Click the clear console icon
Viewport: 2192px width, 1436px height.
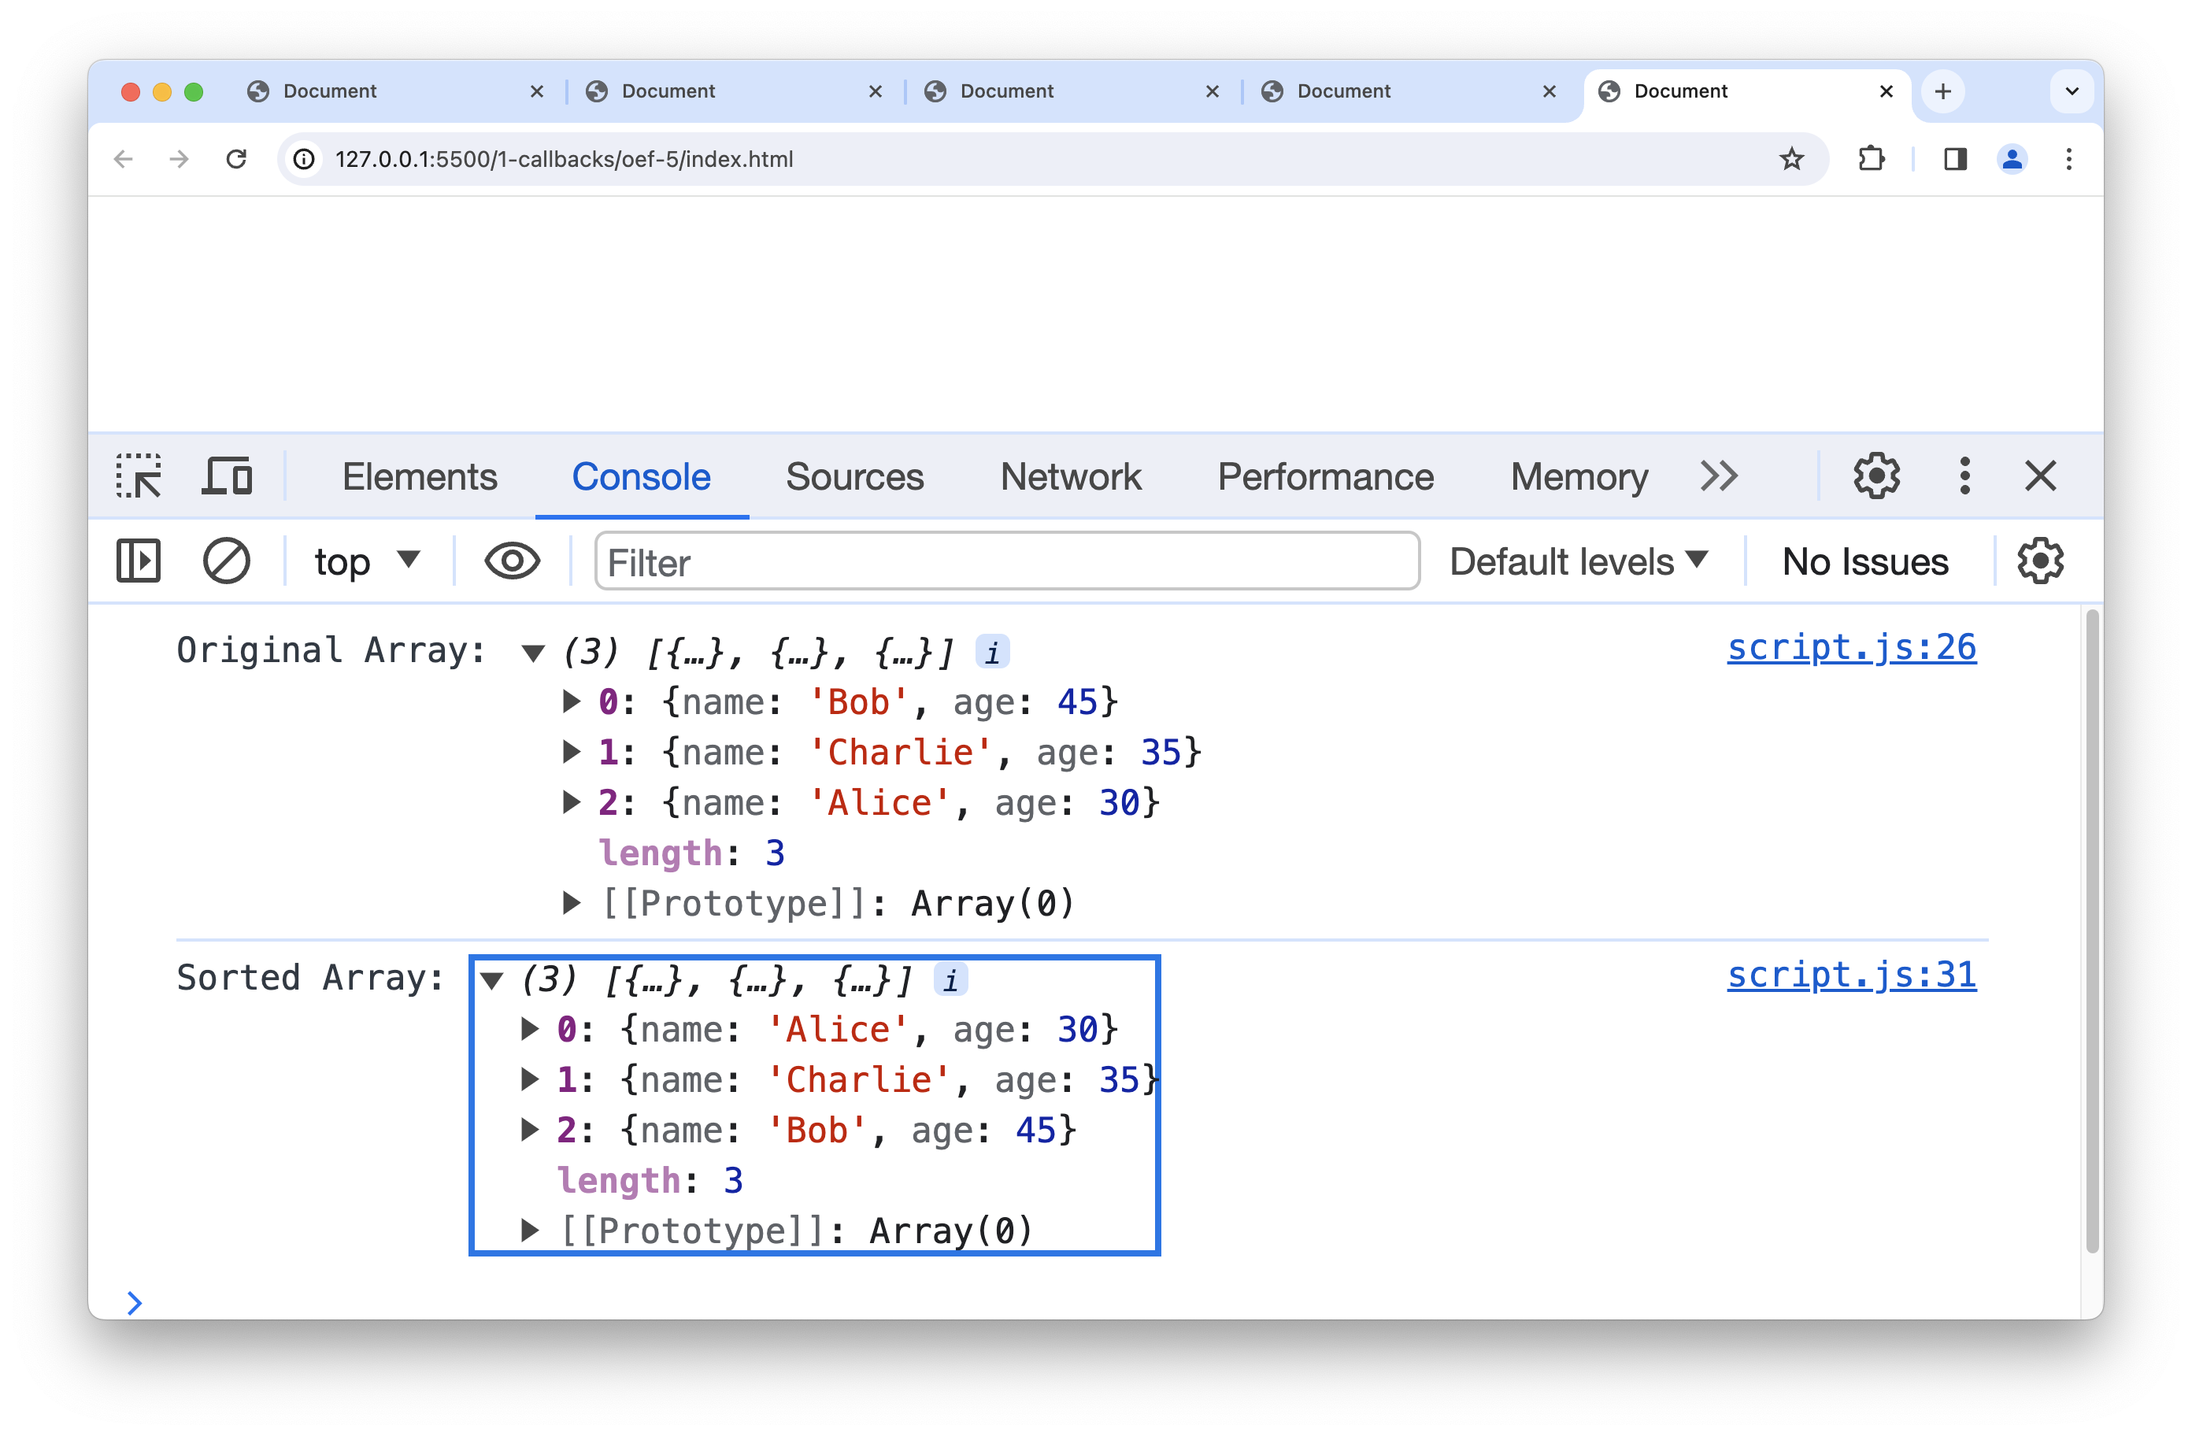pyautogui.click(x=226, y=561)
